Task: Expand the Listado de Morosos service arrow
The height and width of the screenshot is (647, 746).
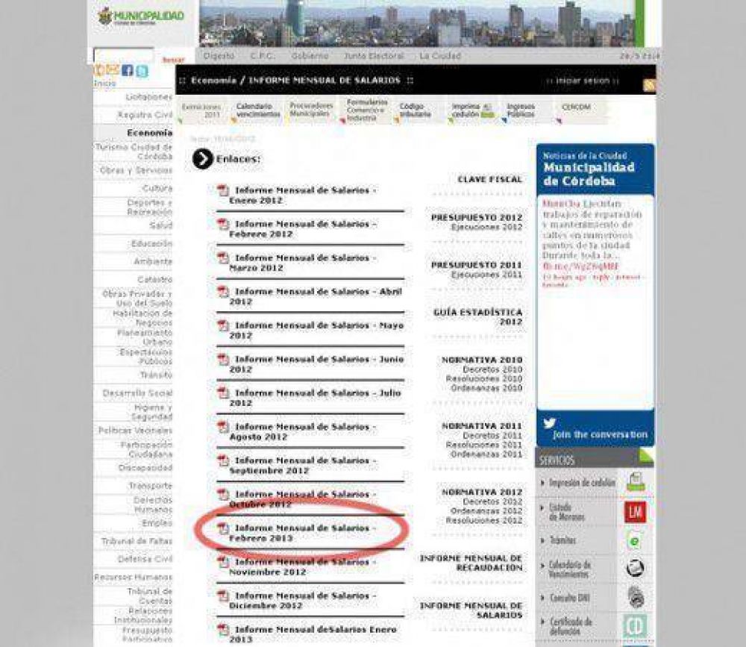Action: click(543, 507)
